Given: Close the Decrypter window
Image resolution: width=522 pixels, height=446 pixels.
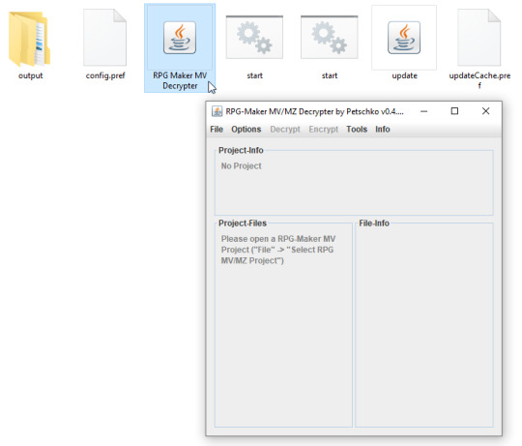Looking at the screenshot, I should pyautogui.click(x=485, y=111).
